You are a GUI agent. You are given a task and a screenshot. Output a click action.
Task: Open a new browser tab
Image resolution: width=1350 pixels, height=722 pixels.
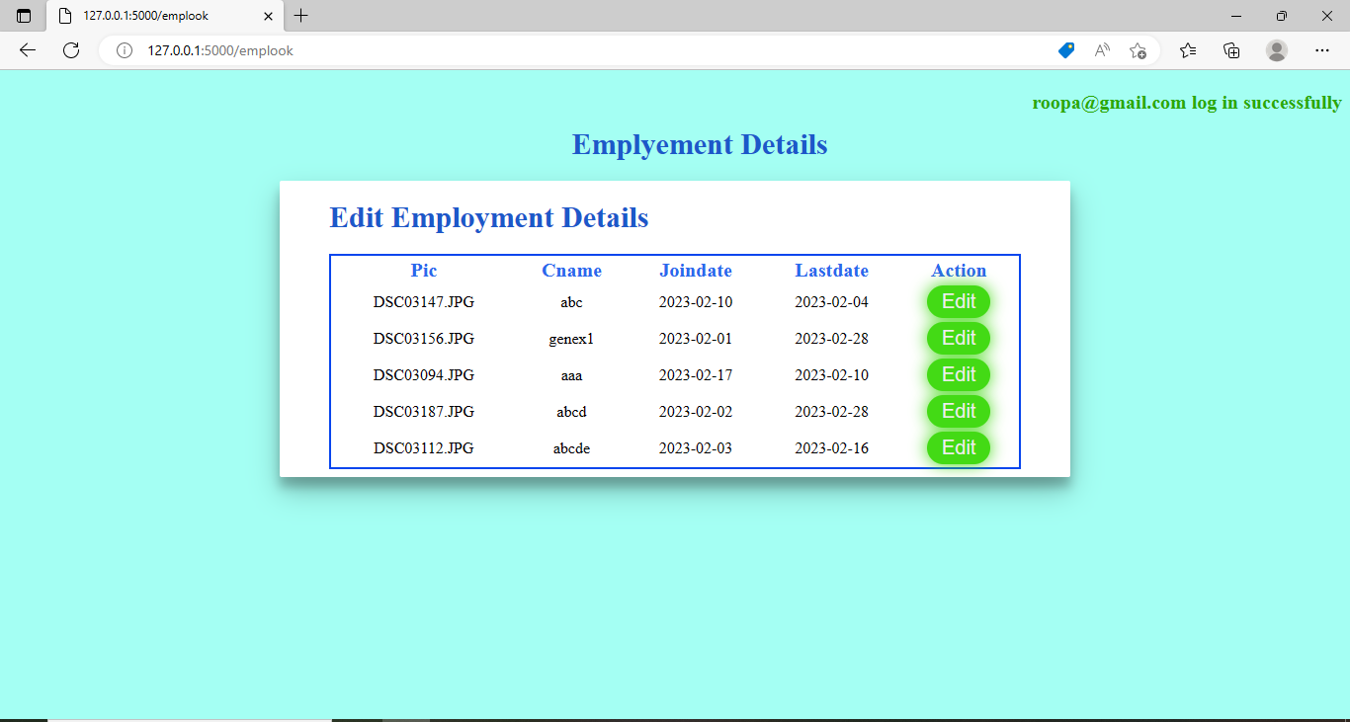point(300,16)
